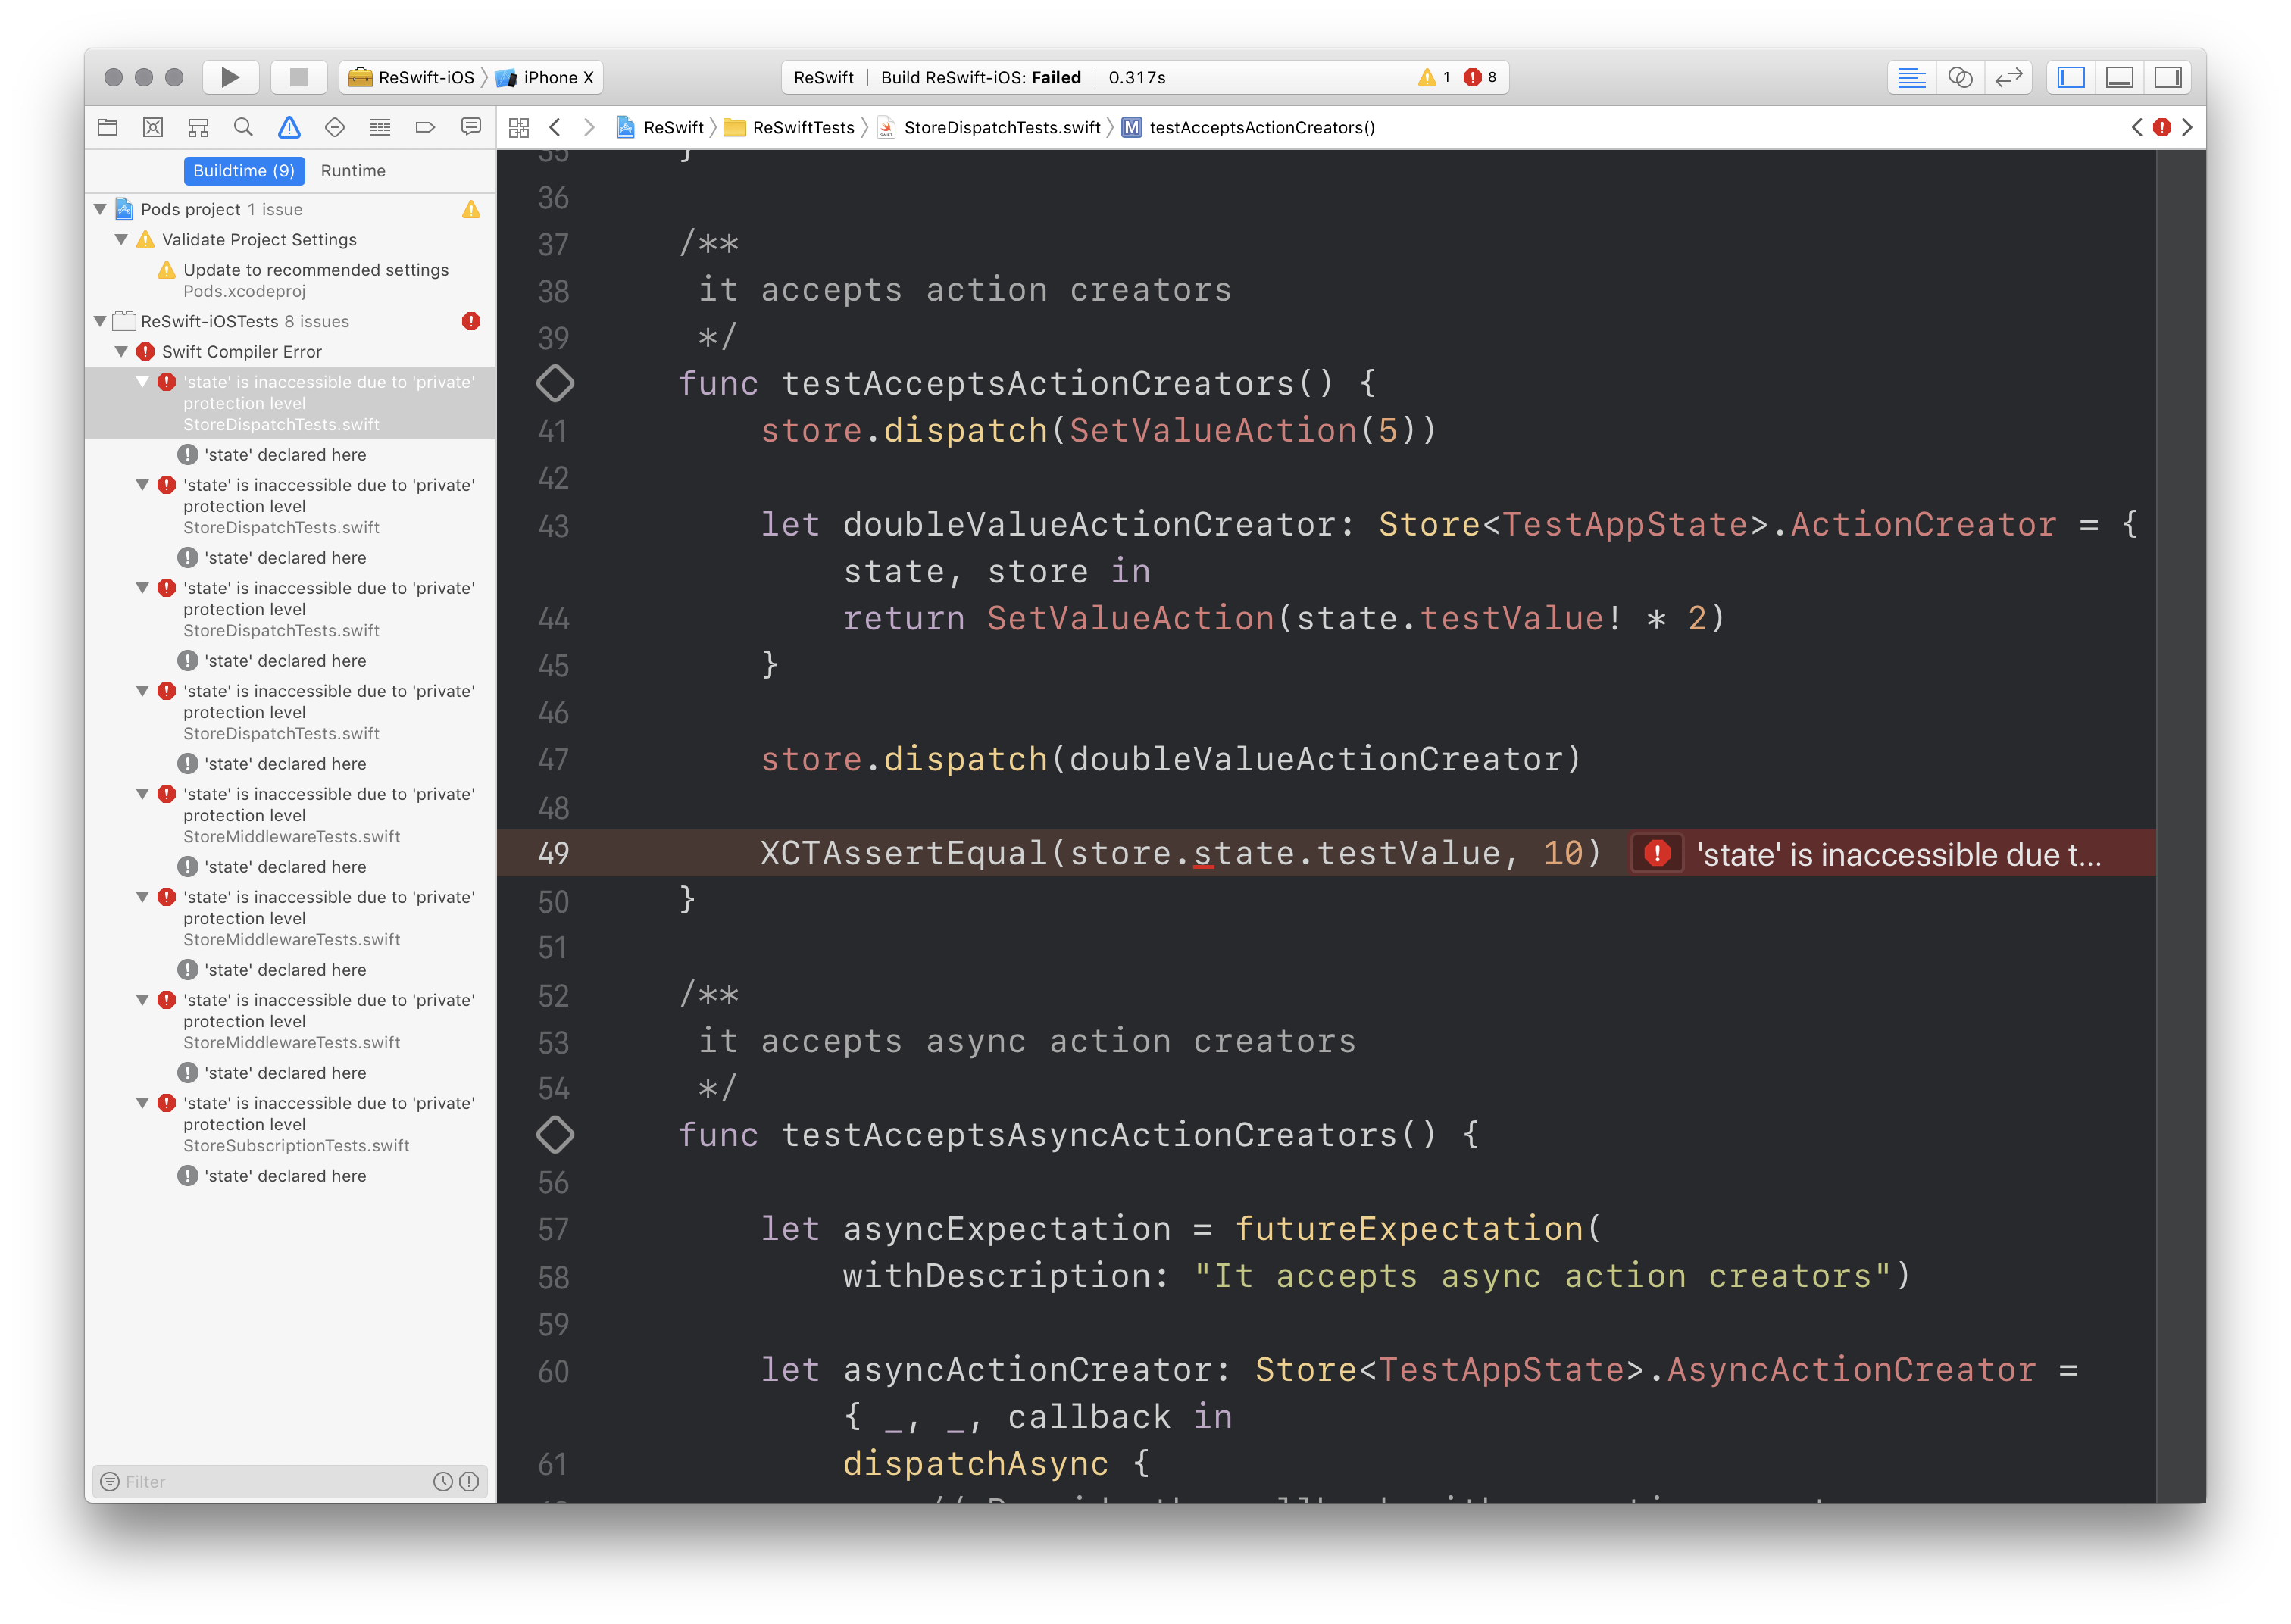Jump to previous issue in jump bar

point(2137,127)
